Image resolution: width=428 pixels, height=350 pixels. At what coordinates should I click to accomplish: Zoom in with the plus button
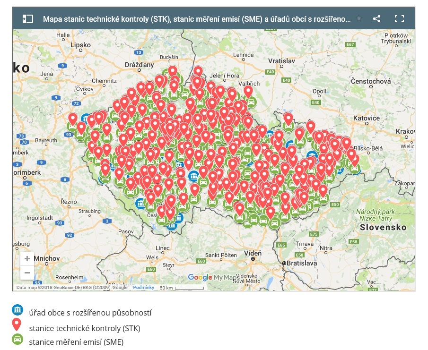click(x=27, y=258)
